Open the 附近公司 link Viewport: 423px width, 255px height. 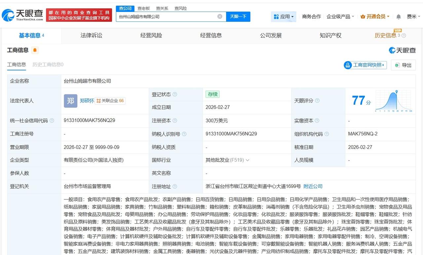(313, 186)
